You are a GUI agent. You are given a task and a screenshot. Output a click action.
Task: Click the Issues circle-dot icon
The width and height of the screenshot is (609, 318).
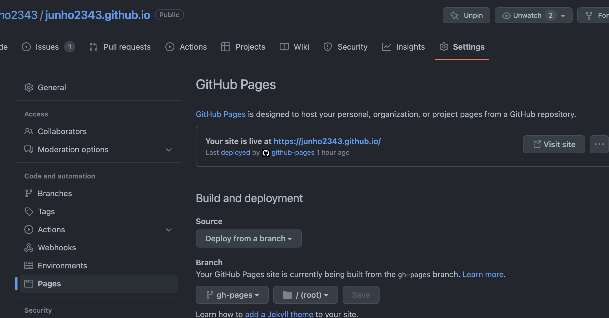click(x=26, y=47)
